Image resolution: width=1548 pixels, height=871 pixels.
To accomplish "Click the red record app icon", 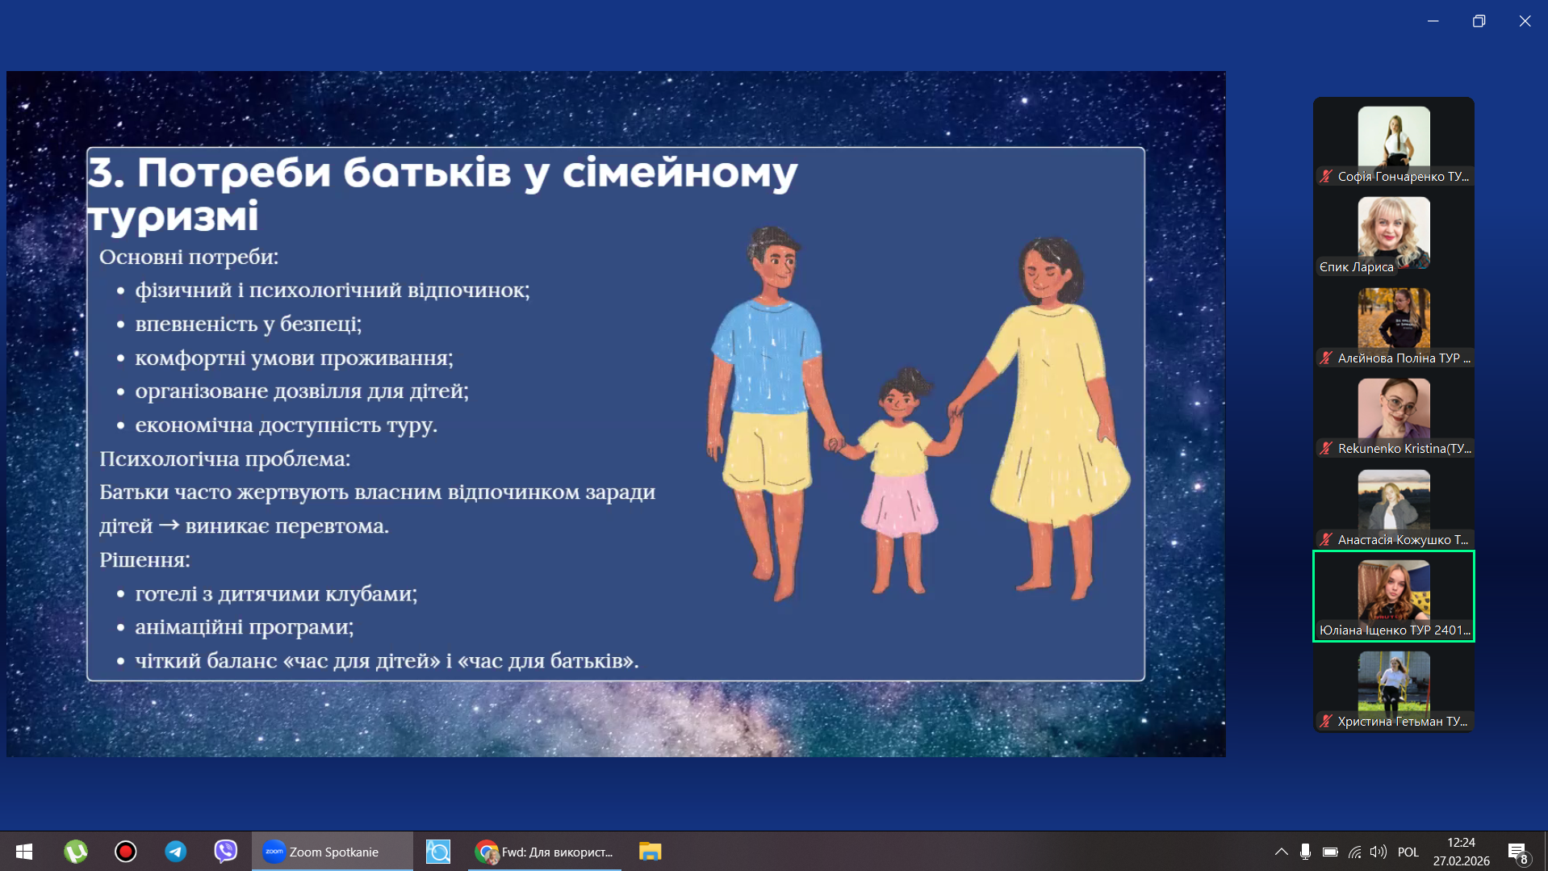I will coord(126,852).
